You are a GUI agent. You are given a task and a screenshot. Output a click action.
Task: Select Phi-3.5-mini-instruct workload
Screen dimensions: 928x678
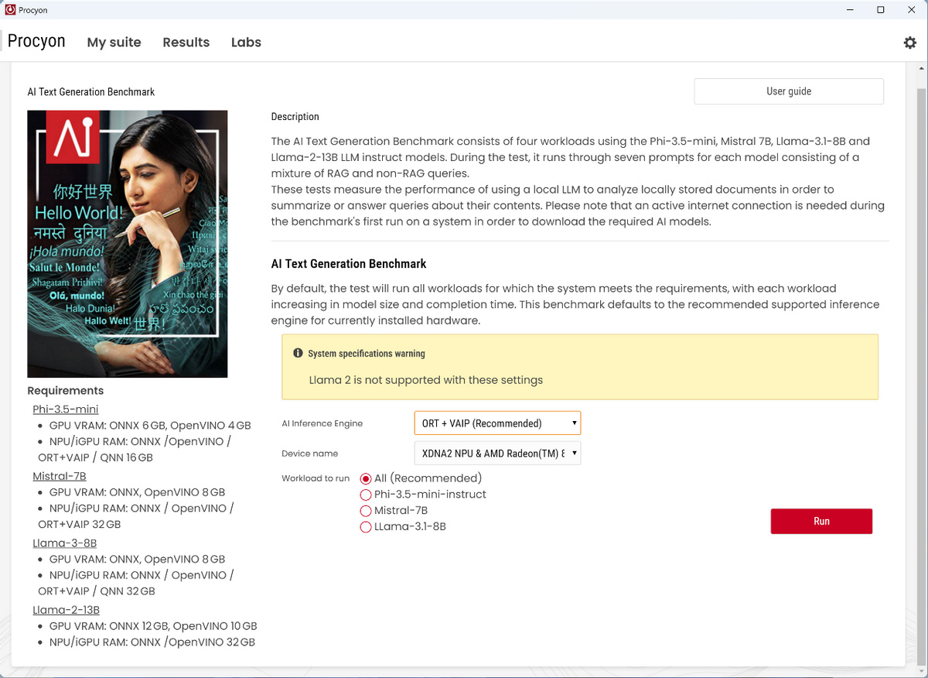click(366, 495)
